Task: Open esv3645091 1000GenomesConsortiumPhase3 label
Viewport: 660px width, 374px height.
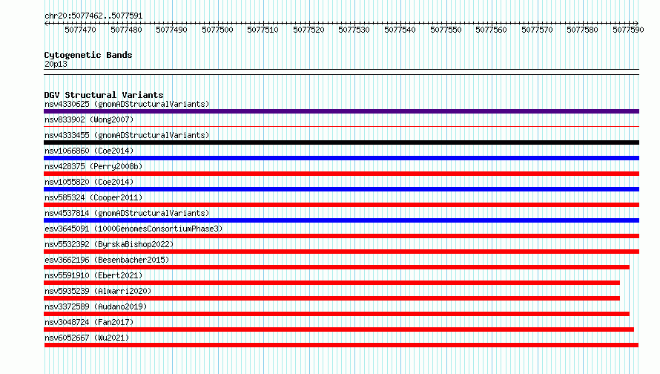Action: click(x=133, y=229)
